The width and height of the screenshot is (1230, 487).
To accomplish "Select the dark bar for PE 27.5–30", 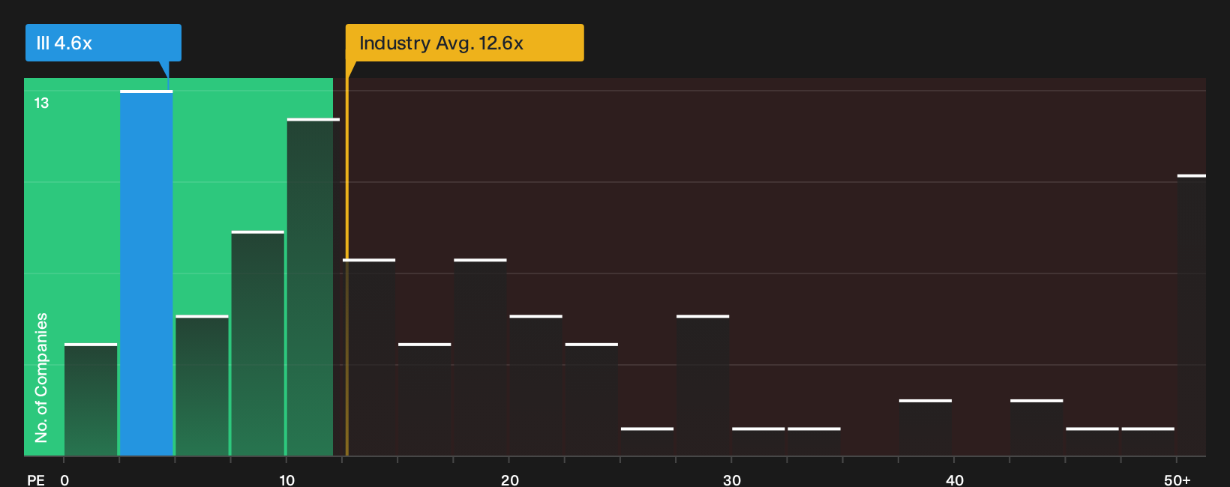I will click(x=703, y=386).
